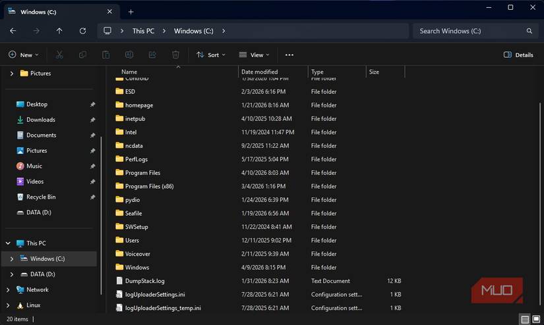Add a new tab
The width and height of the screenshot is (544, 325).
pyautogui.click(x=131, y=12)
